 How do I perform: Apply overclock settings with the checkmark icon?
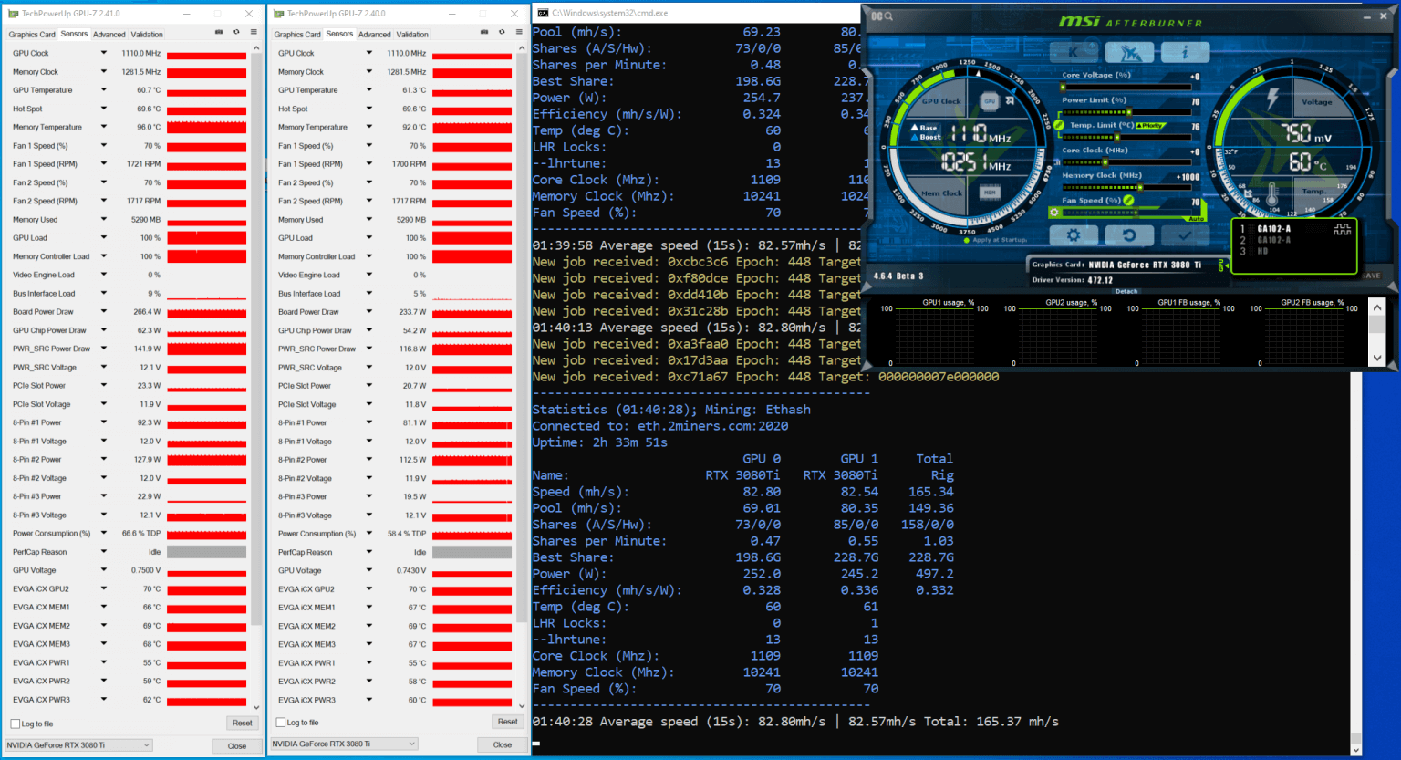pos(1185,234)
